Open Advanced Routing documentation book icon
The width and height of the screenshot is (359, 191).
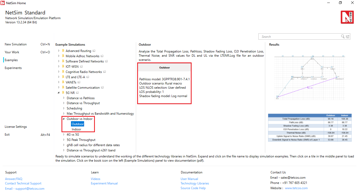coord(94,51)
